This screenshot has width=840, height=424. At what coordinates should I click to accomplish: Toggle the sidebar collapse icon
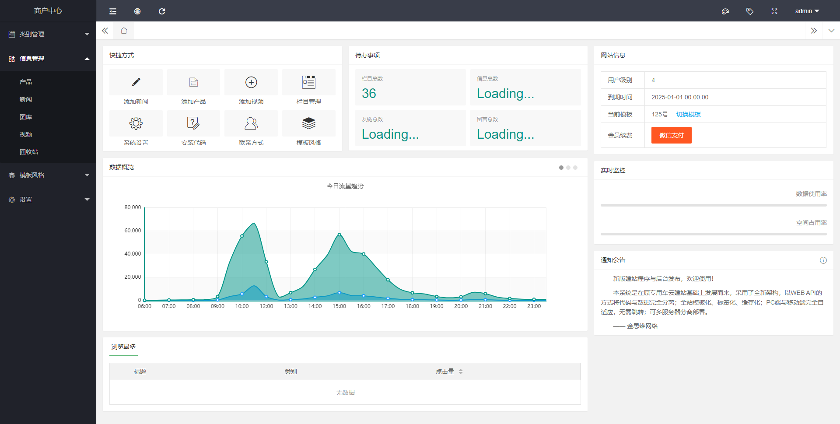113,11
